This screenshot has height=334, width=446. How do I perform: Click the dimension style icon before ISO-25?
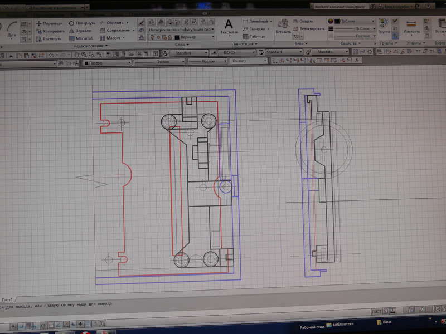click(x=214, y=52)
